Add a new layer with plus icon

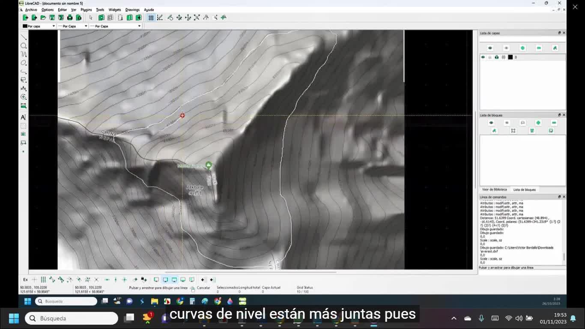[522, 48]
